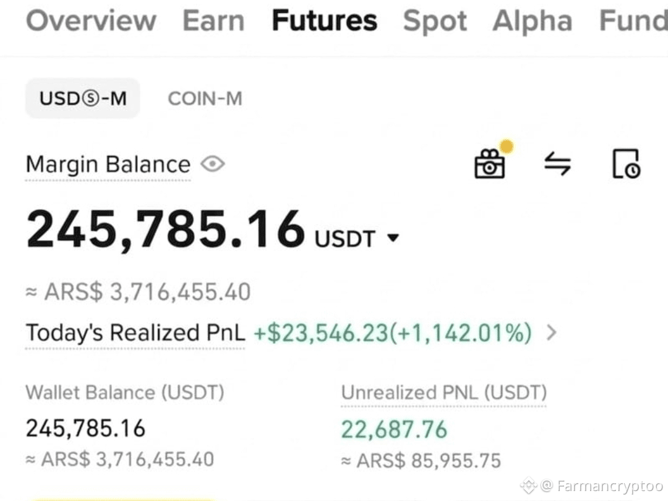668x501 pixels.
Task: Tap the Unrealized PNL (USDT) label
Action: tap(444, 393)
